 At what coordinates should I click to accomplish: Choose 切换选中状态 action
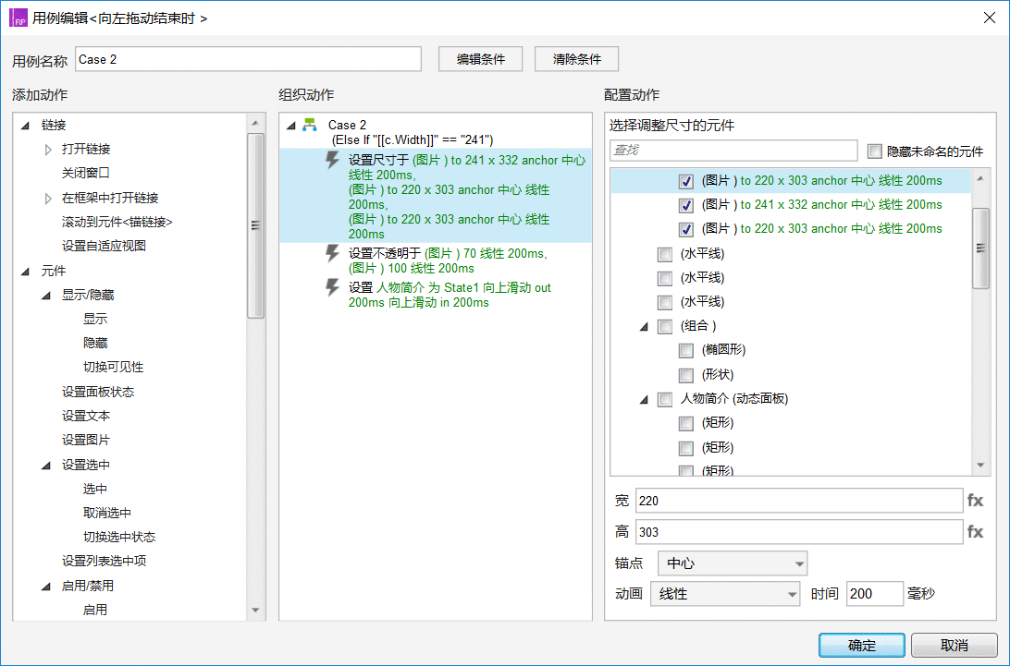pyautogui.click(x=119, y=538)
